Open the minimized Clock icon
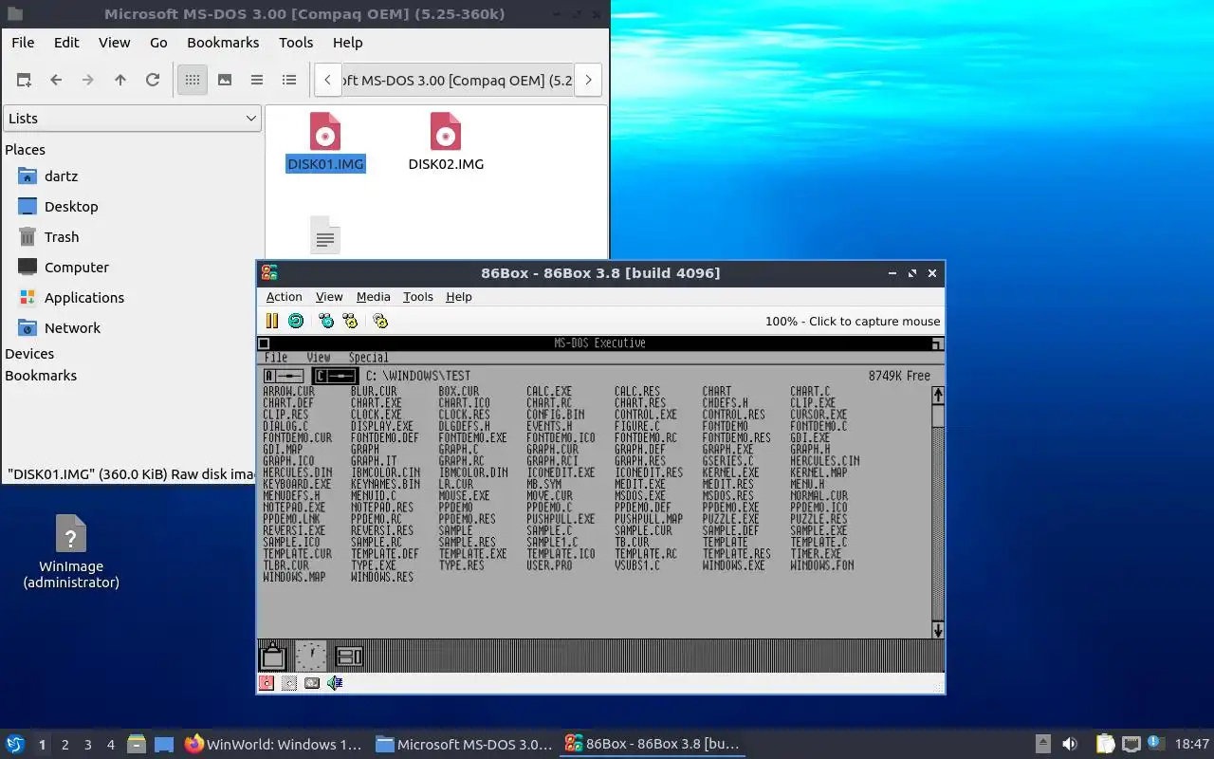Image resolution: width=1214 pixels, height=759 pixels. [x=311, y=656]
